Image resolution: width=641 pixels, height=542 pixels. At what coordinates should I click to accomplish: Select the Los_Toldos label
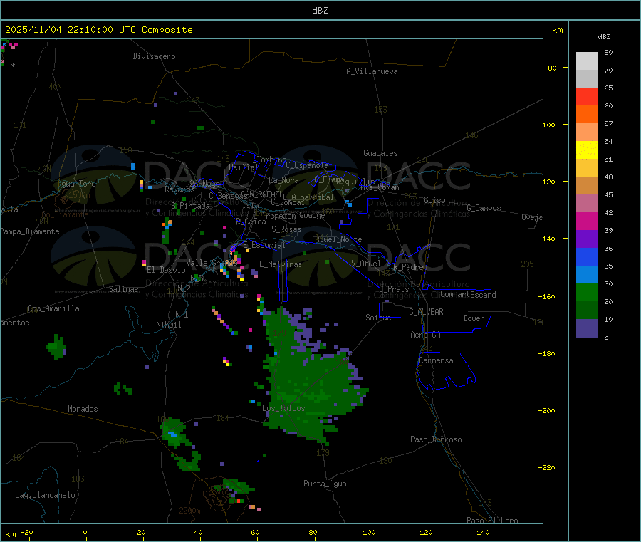[283, 408]
